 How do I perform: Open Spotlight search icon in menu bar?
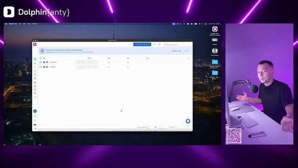coord(203,24)
